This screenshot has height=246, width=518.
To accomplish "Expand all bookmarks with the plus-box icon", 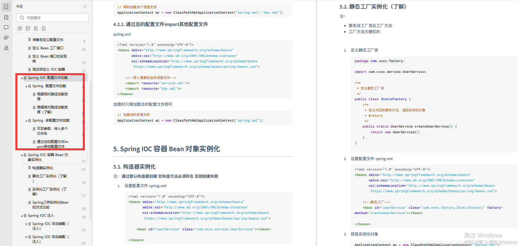I will 20,28.
